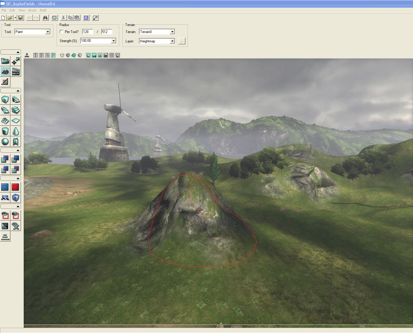Click the binoculars search icon
Viewport: 413px width, 333px height.
(45, 18)
